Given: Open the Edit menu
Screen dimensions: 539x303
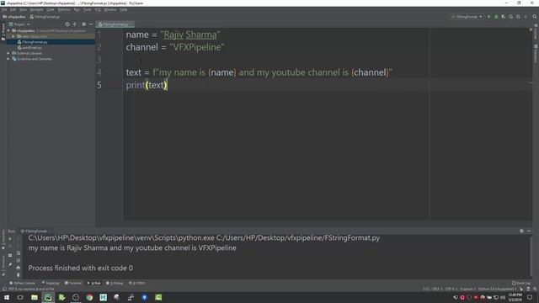Looking at the screenshot, I should (13, 9).
